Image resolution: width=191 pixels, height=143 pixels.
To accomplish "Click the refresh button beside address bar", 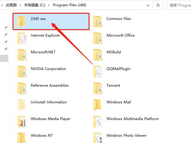I will point(158,5).
